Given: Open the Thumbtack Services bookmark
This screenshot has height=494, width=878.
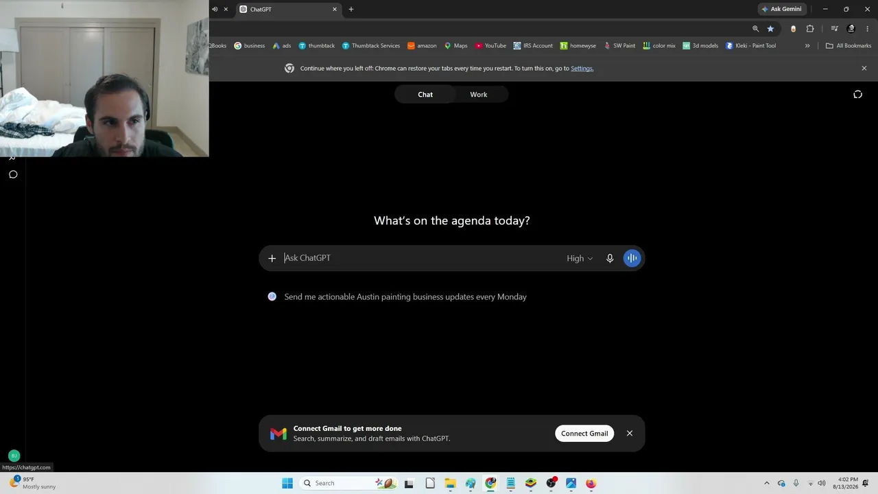Looking at the screenshot, I should click(371, 46).
